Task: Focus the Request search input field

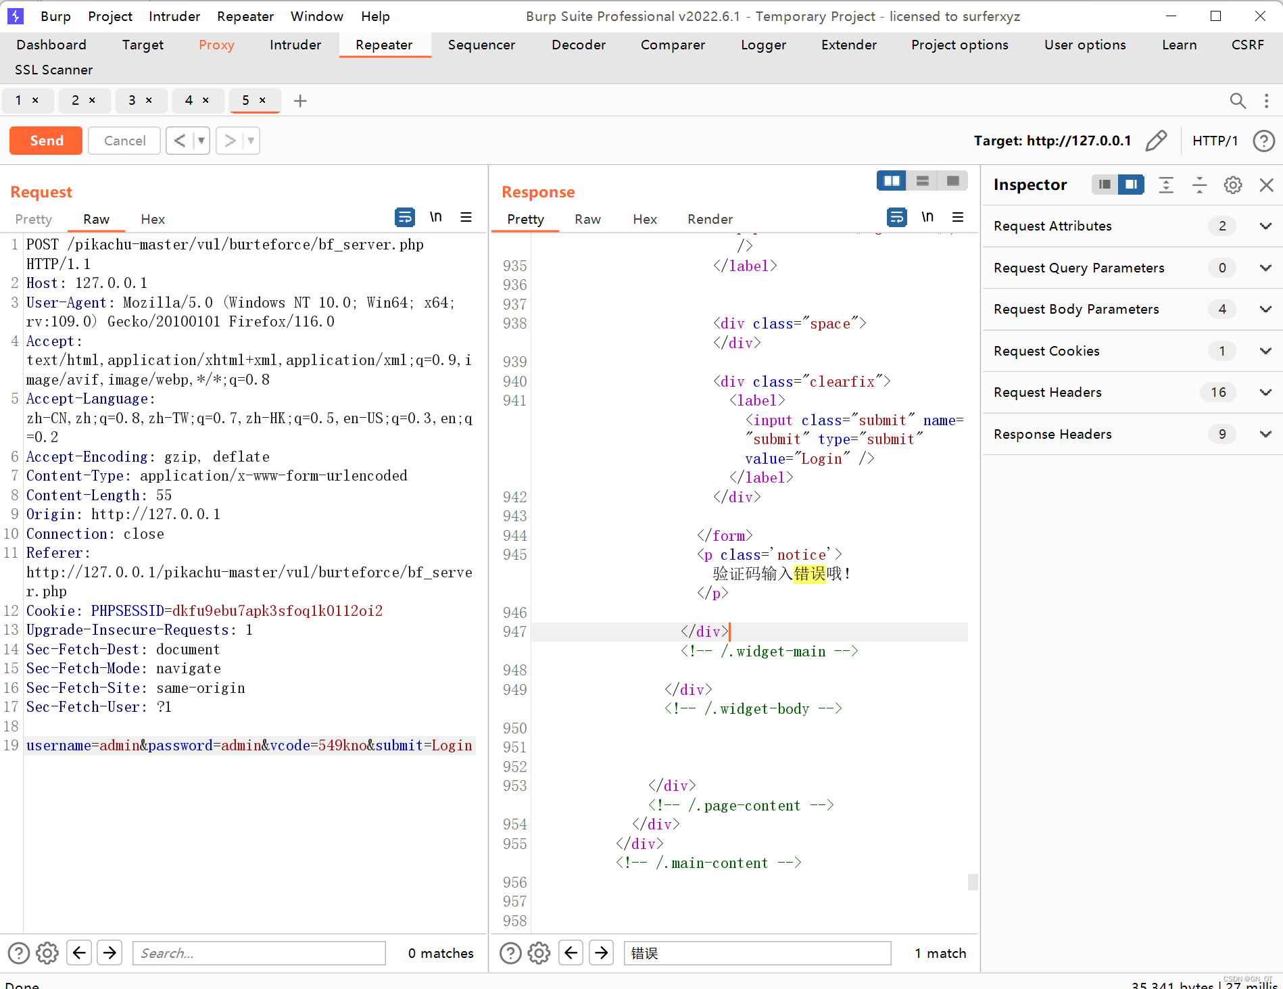Action: 259,953
